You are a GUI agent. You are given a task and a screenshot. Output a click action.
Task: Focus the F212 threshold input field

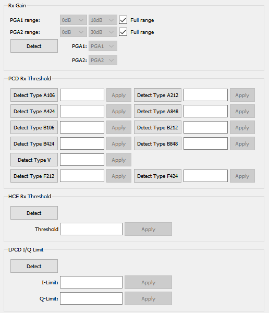(82, 176)
